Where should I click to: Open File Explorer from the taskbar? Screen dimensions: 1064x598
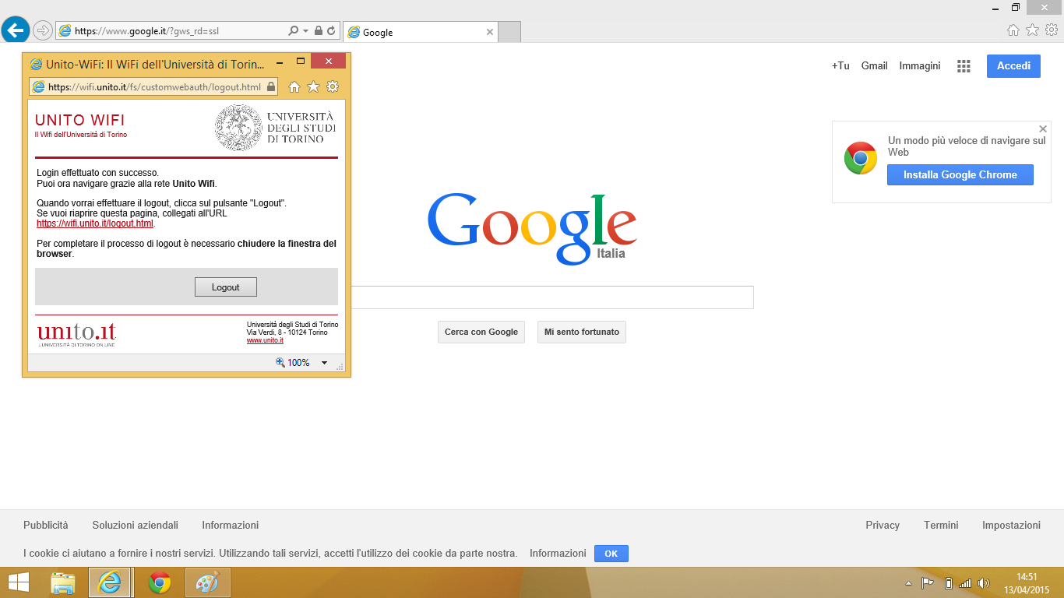[x=63, y=582]
